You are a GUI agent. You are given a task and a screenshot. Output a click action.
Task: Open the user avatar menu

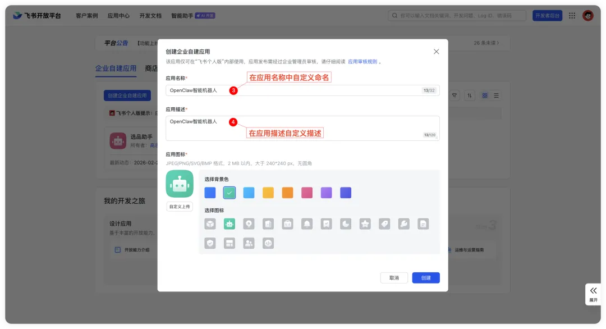[588, 16]
